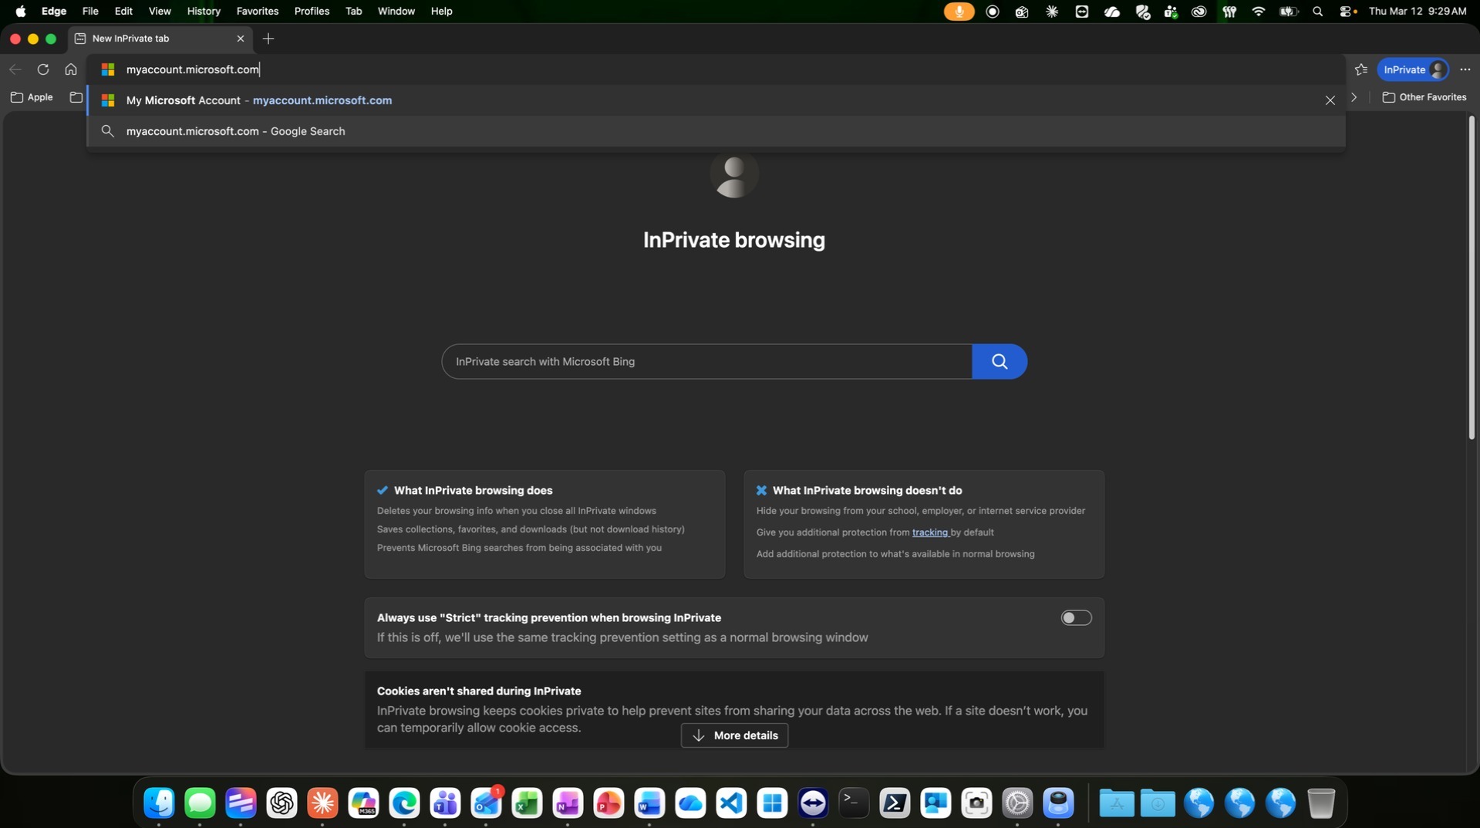1480x828 pixels.
Task: Focus the InPrivate Bing search box
Action: (x=707, y=361)
